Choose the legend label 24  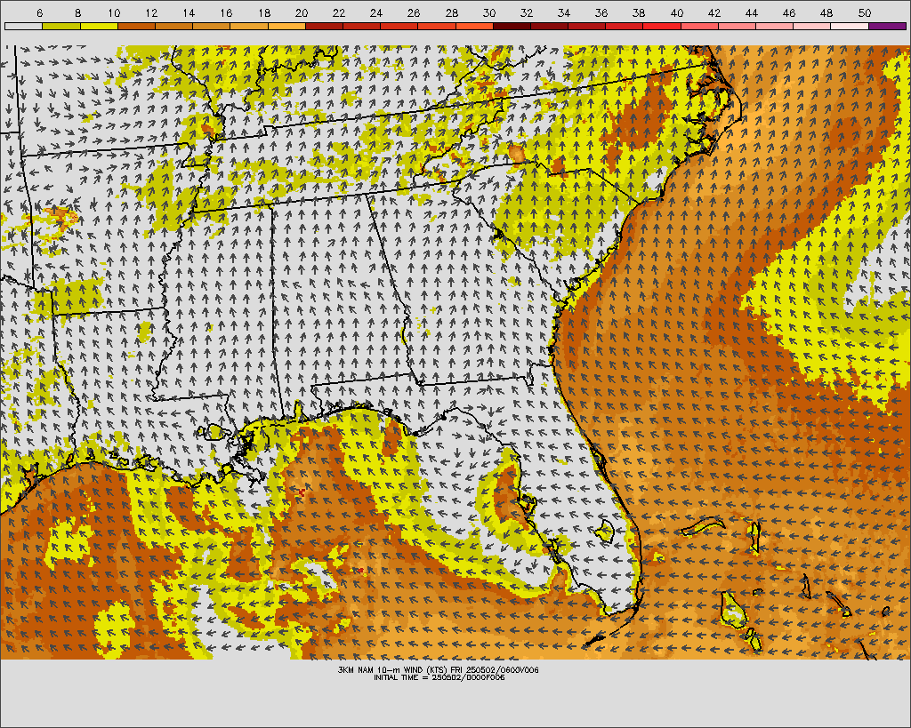[x=376, y=12]
